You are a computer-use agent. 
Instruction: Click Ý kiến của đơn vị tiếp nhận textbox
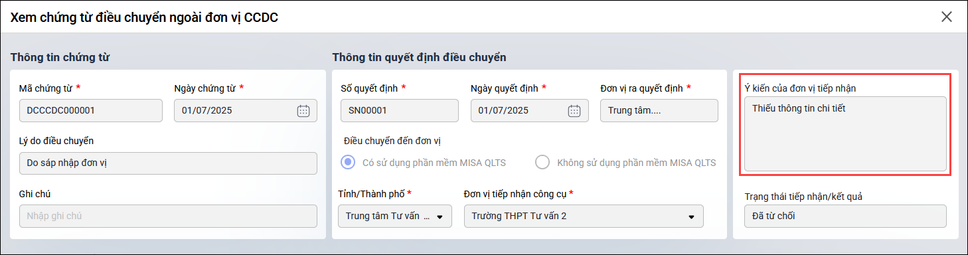845,134
